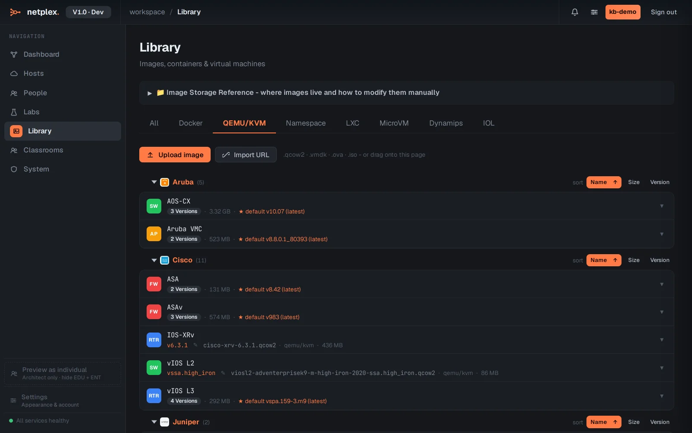Image resolution: width=692 pixels, height=433 pixels.
Task: Click the netplex logo icon
Action: coord(15,12)
